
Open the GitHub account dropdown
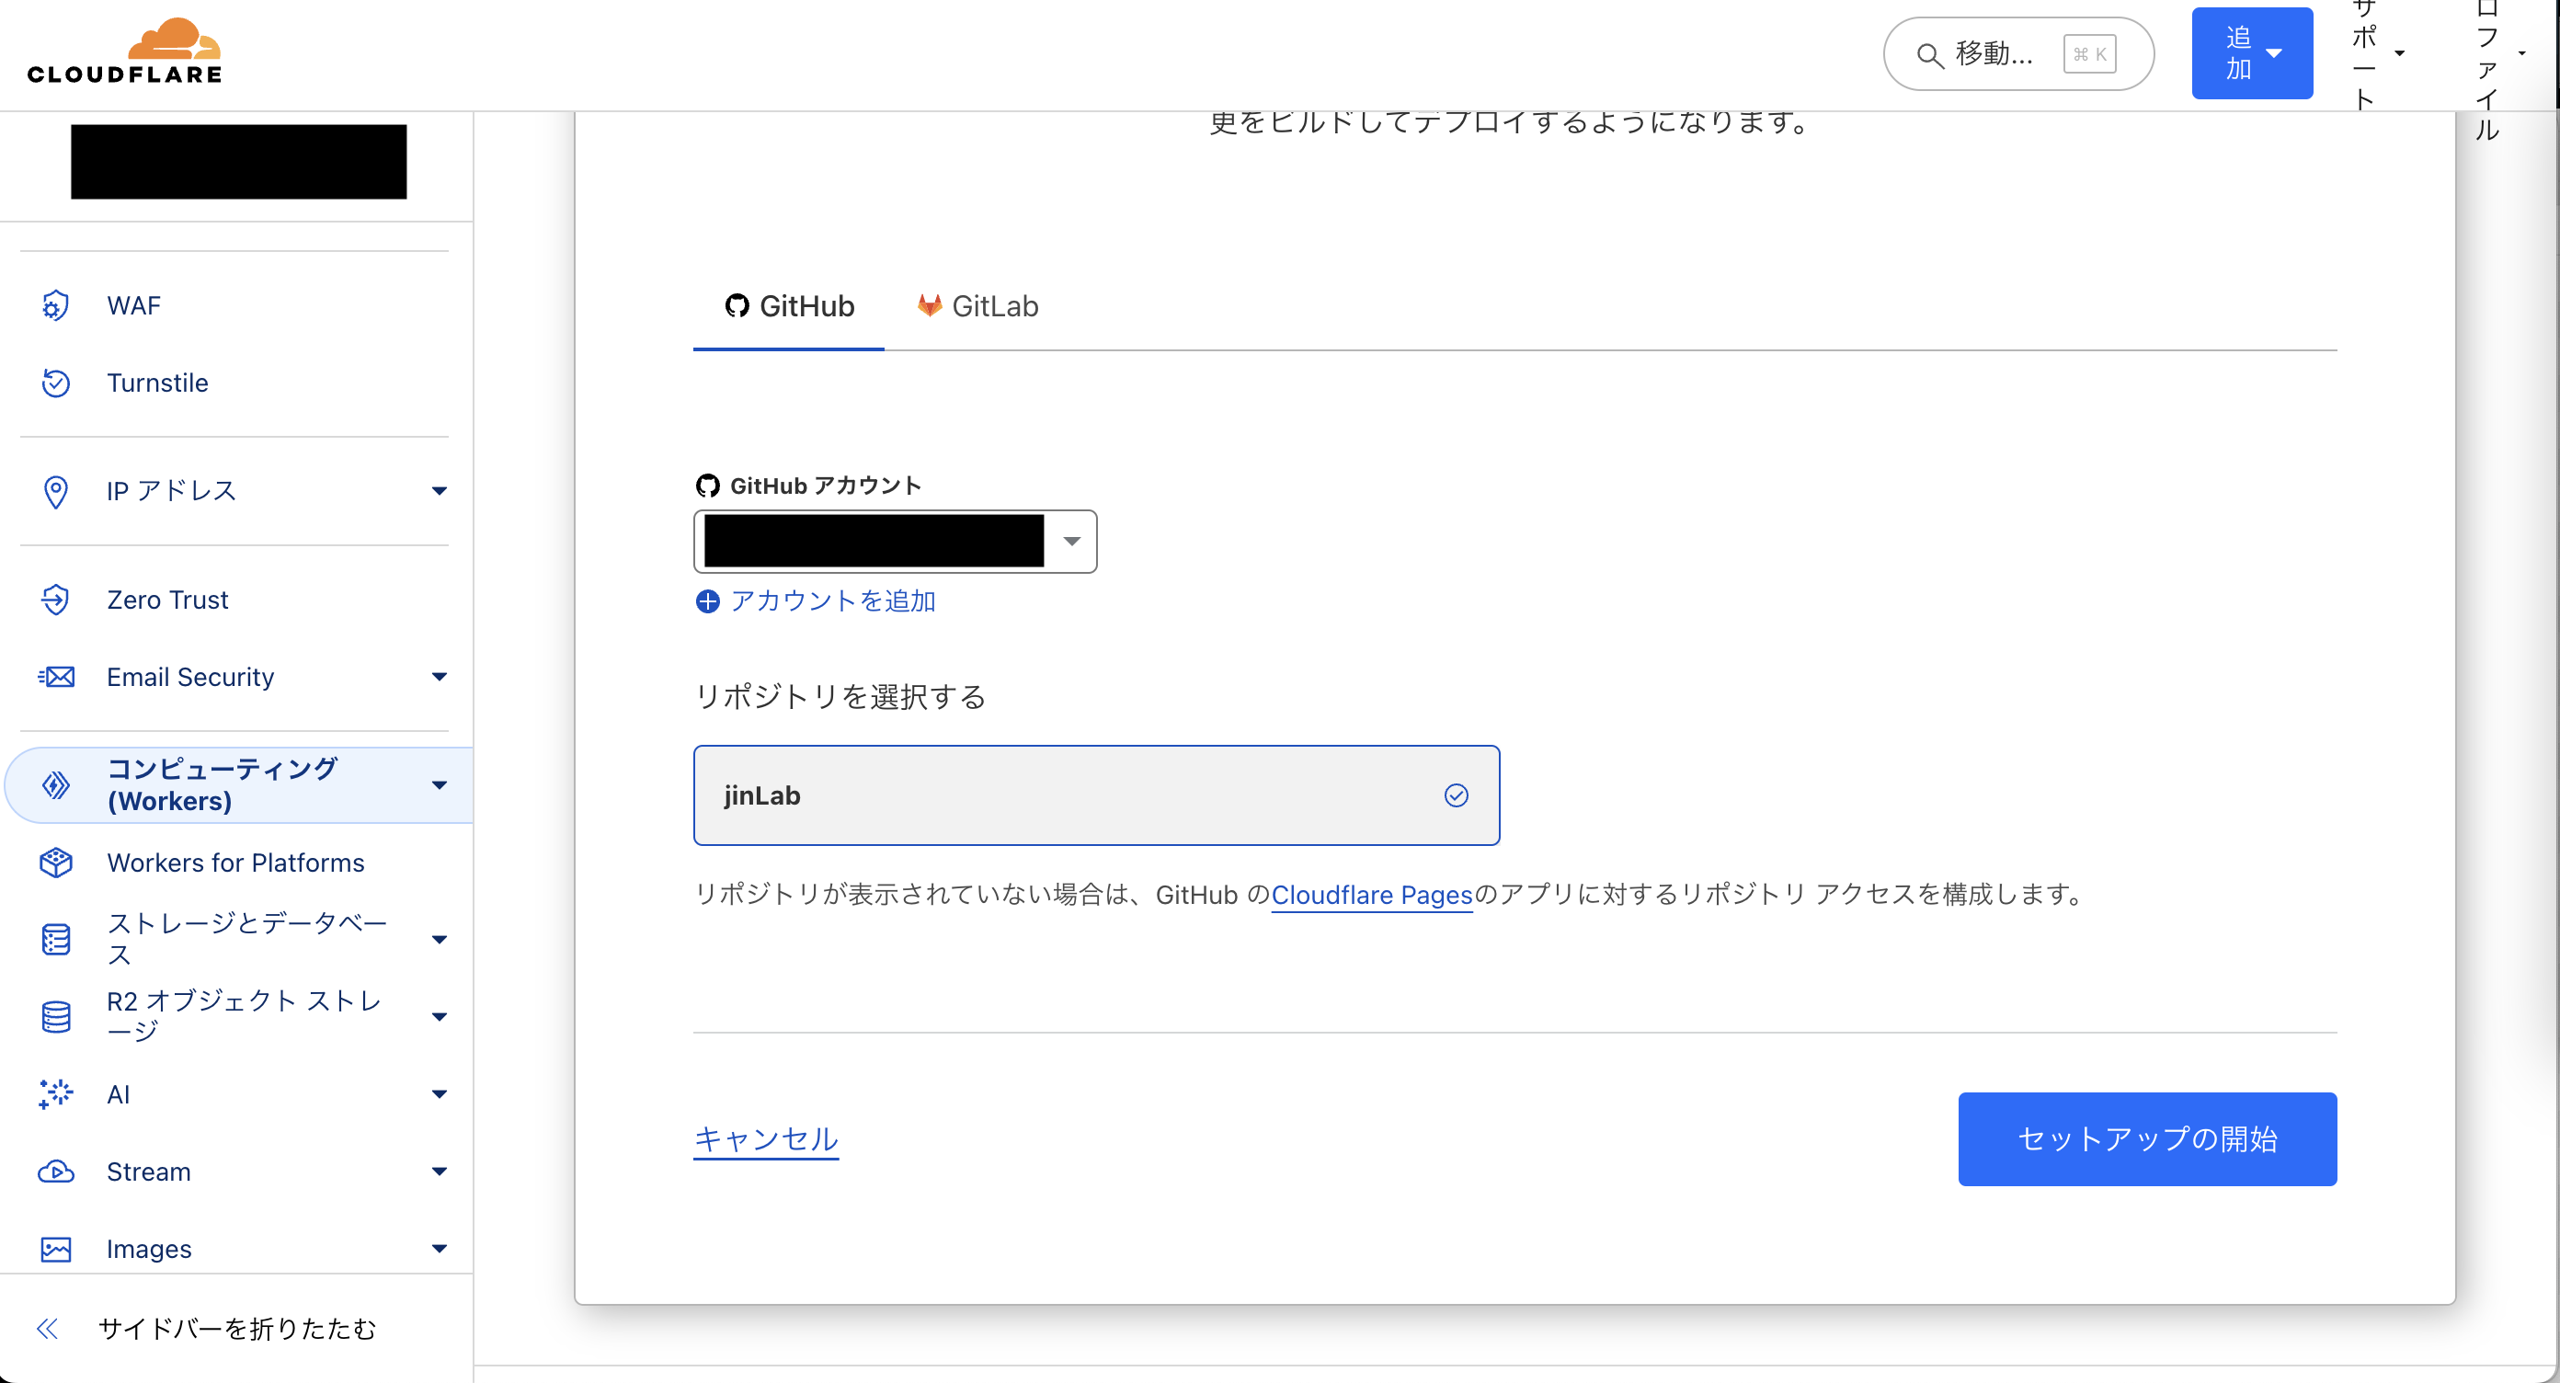[x=1071, y=542]
